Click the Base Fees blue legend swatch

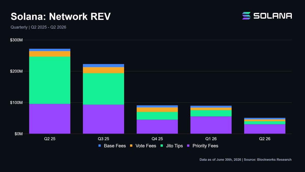100,146
